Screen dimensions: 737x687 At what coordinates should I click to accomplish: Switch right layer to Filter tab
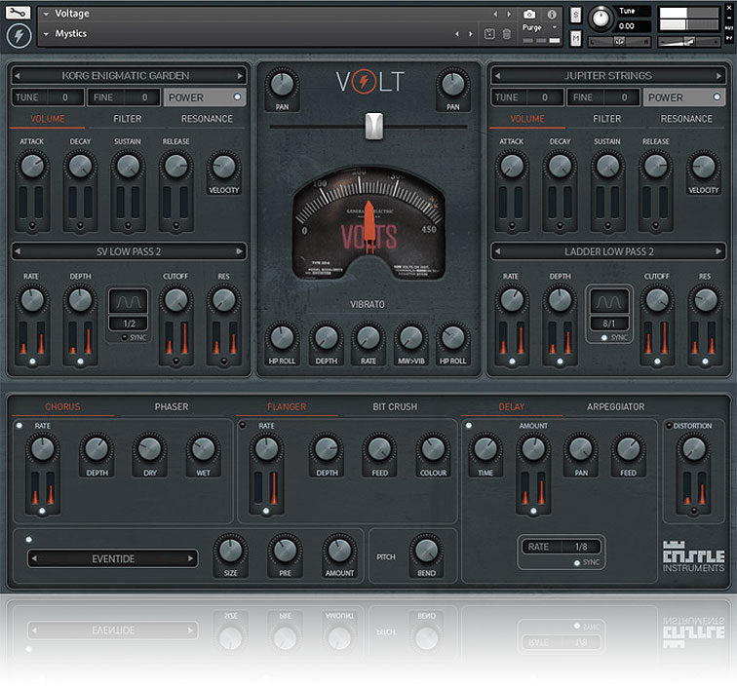coord(606,119)
